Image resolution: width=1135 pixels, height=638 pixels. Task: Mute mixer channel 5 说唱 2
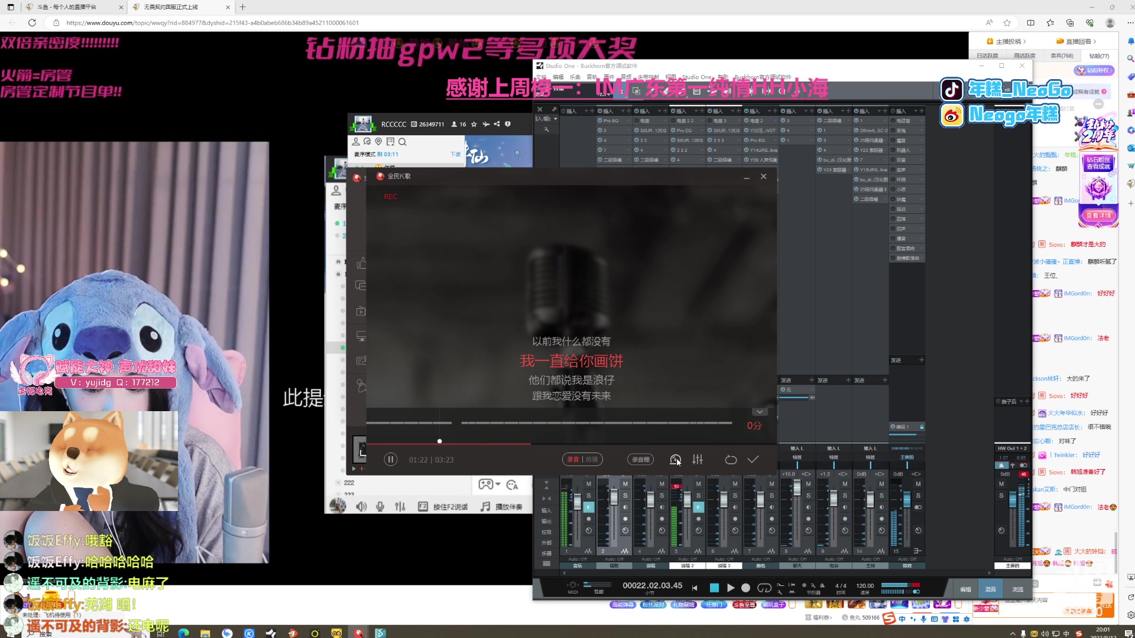[699, 484]
